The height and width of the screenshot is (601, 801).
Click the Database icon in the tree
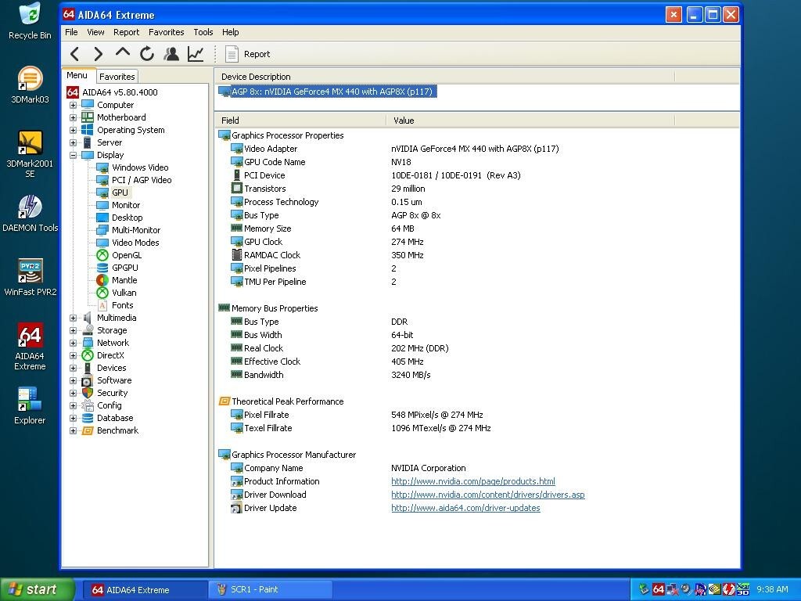[x=88, y=418]
